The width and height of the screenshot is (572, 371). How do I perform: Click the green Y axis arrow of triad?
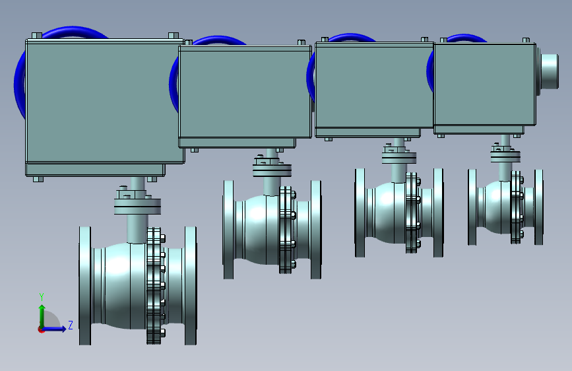(42, 316)
